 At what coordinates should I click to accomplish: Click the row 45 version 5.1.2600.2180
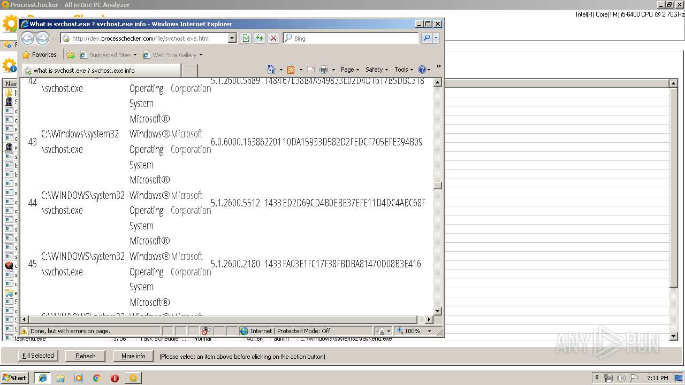[x=235, y=264]
